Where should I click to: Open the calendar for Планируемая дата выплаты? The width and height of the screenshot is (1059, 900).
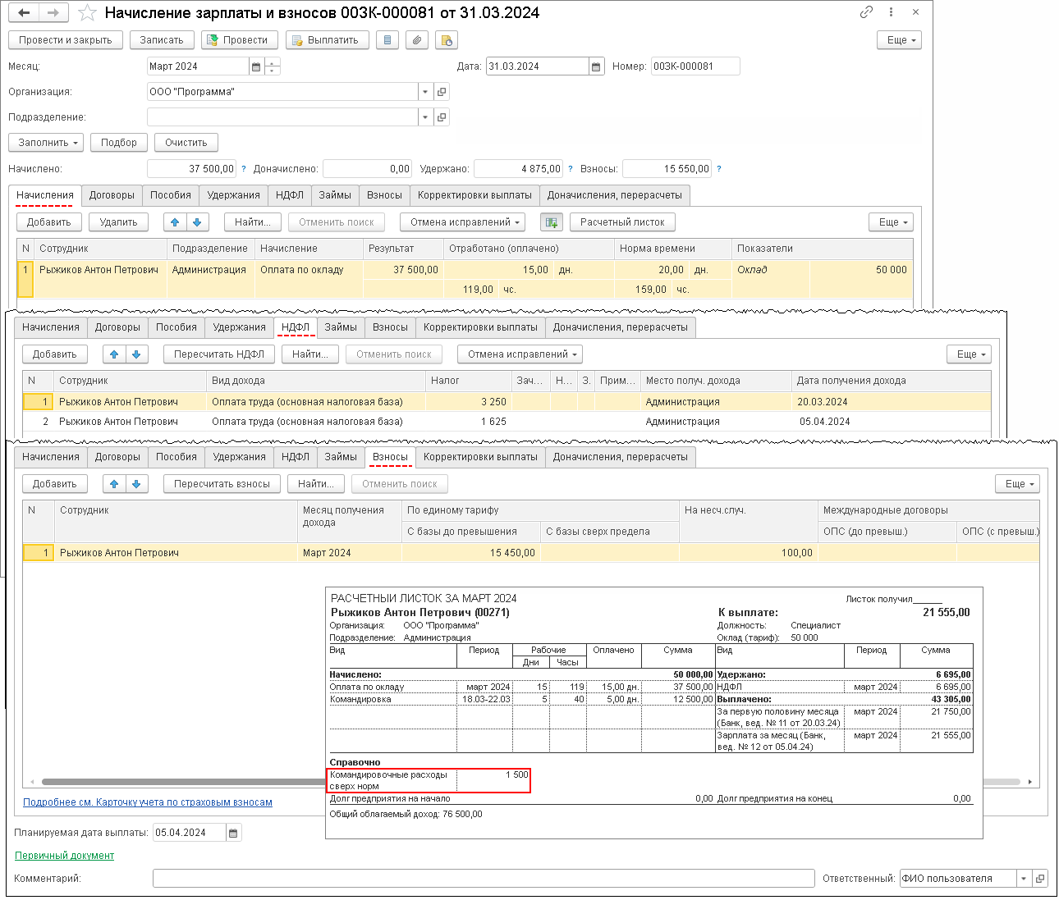[233, 833]
